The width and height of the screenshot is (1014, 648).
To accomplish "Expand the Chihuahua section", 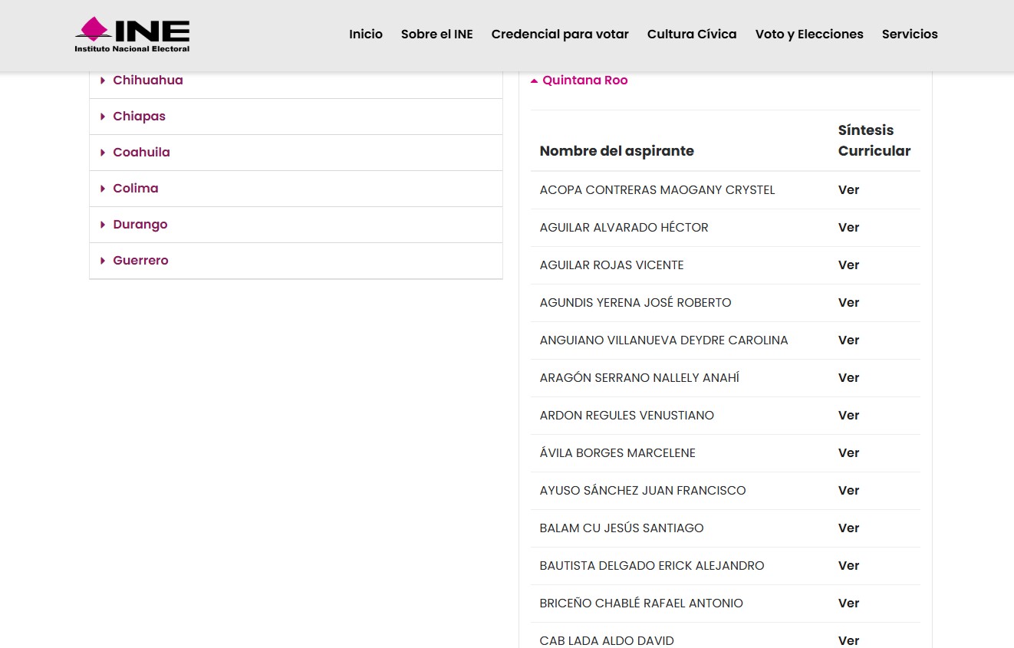I will pyautogui.click(x=147, y=81).
